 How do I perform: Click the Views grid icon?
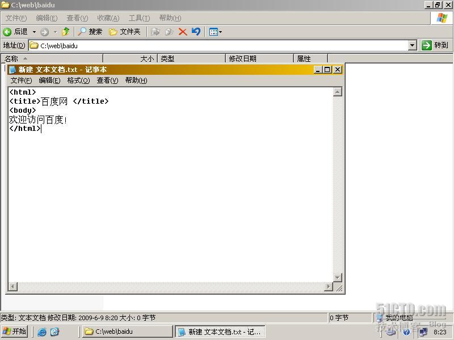point(214,32)
